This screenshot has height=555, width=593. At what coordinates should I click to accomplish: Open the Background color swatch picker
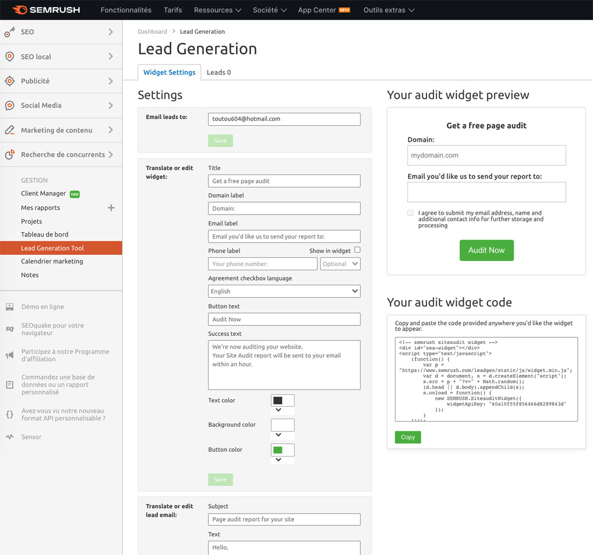tap(282, 425)
